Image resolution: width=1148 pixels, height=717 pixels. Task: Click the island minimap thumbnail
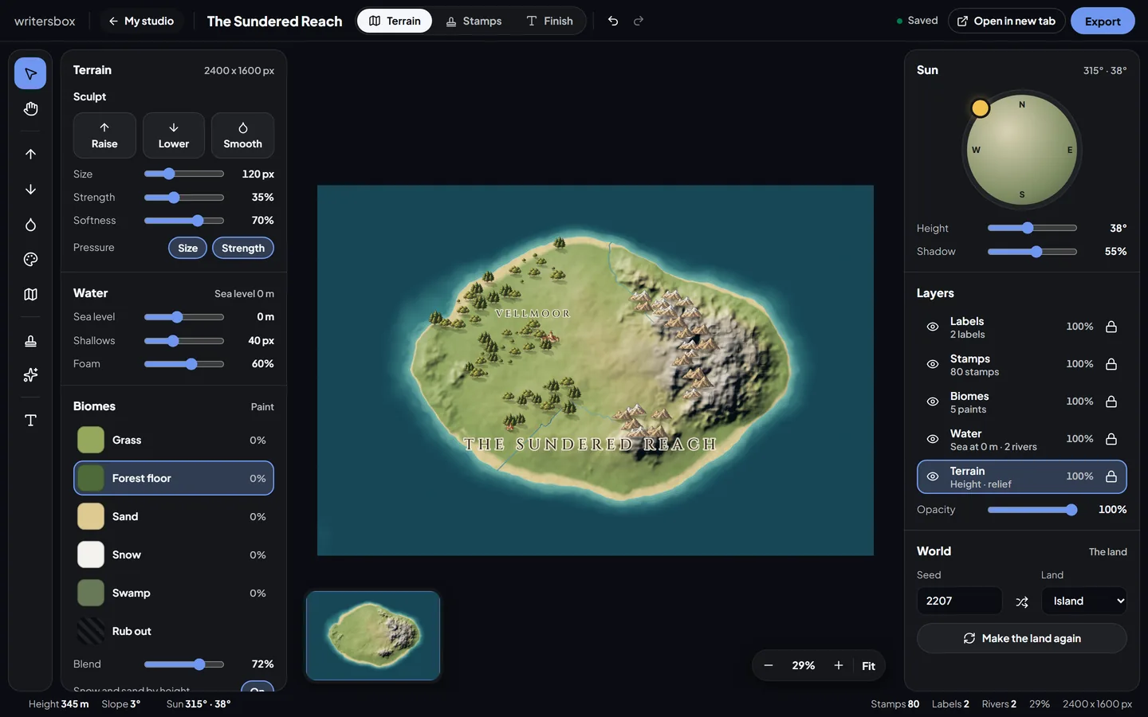click(373, 636)
